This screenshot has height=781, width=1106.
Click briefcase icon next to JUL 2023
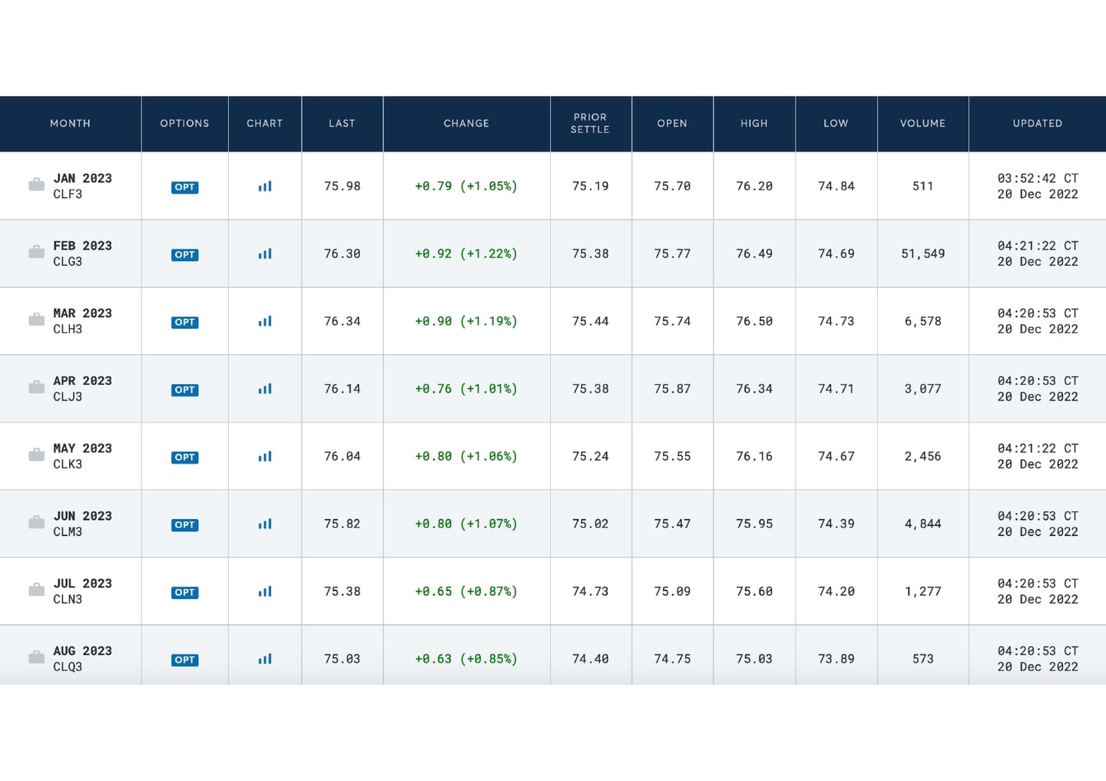[x=36, y=591]
